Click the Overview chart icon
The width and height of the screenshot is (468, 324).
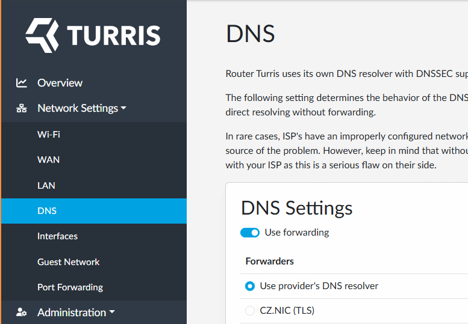point(21,83)
